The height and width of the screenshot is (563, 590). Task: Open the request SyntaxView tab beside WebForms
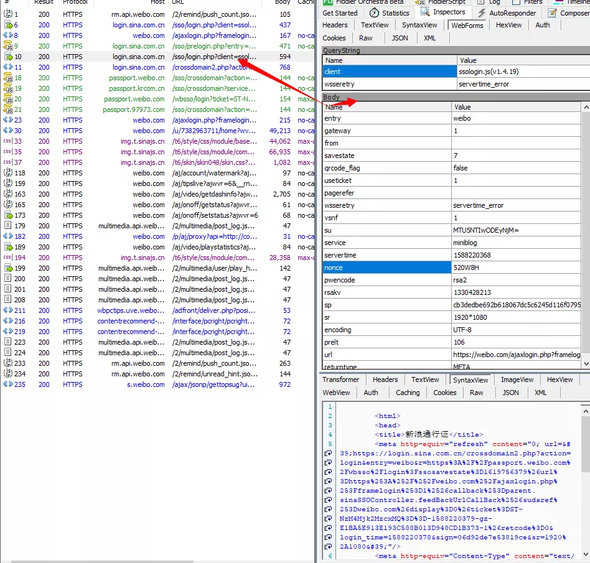pyautogui.click(x=419, y=26)
